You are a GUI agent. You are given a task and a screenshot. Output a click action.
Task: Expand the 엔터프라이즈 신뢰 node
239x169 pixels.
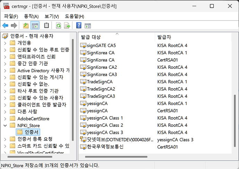click(x=5, y=57)
